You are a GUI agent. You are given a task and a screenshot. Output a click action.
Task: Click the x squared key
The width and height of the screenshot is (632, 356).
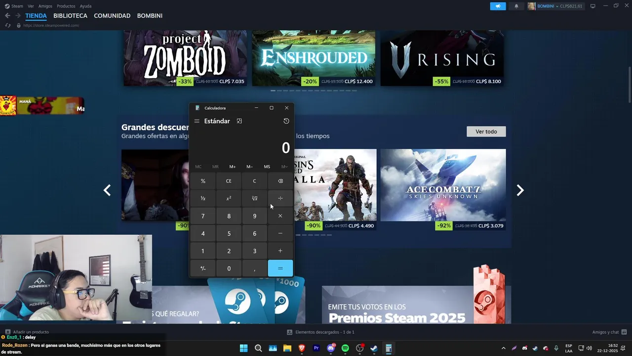[x=229, y=198]
